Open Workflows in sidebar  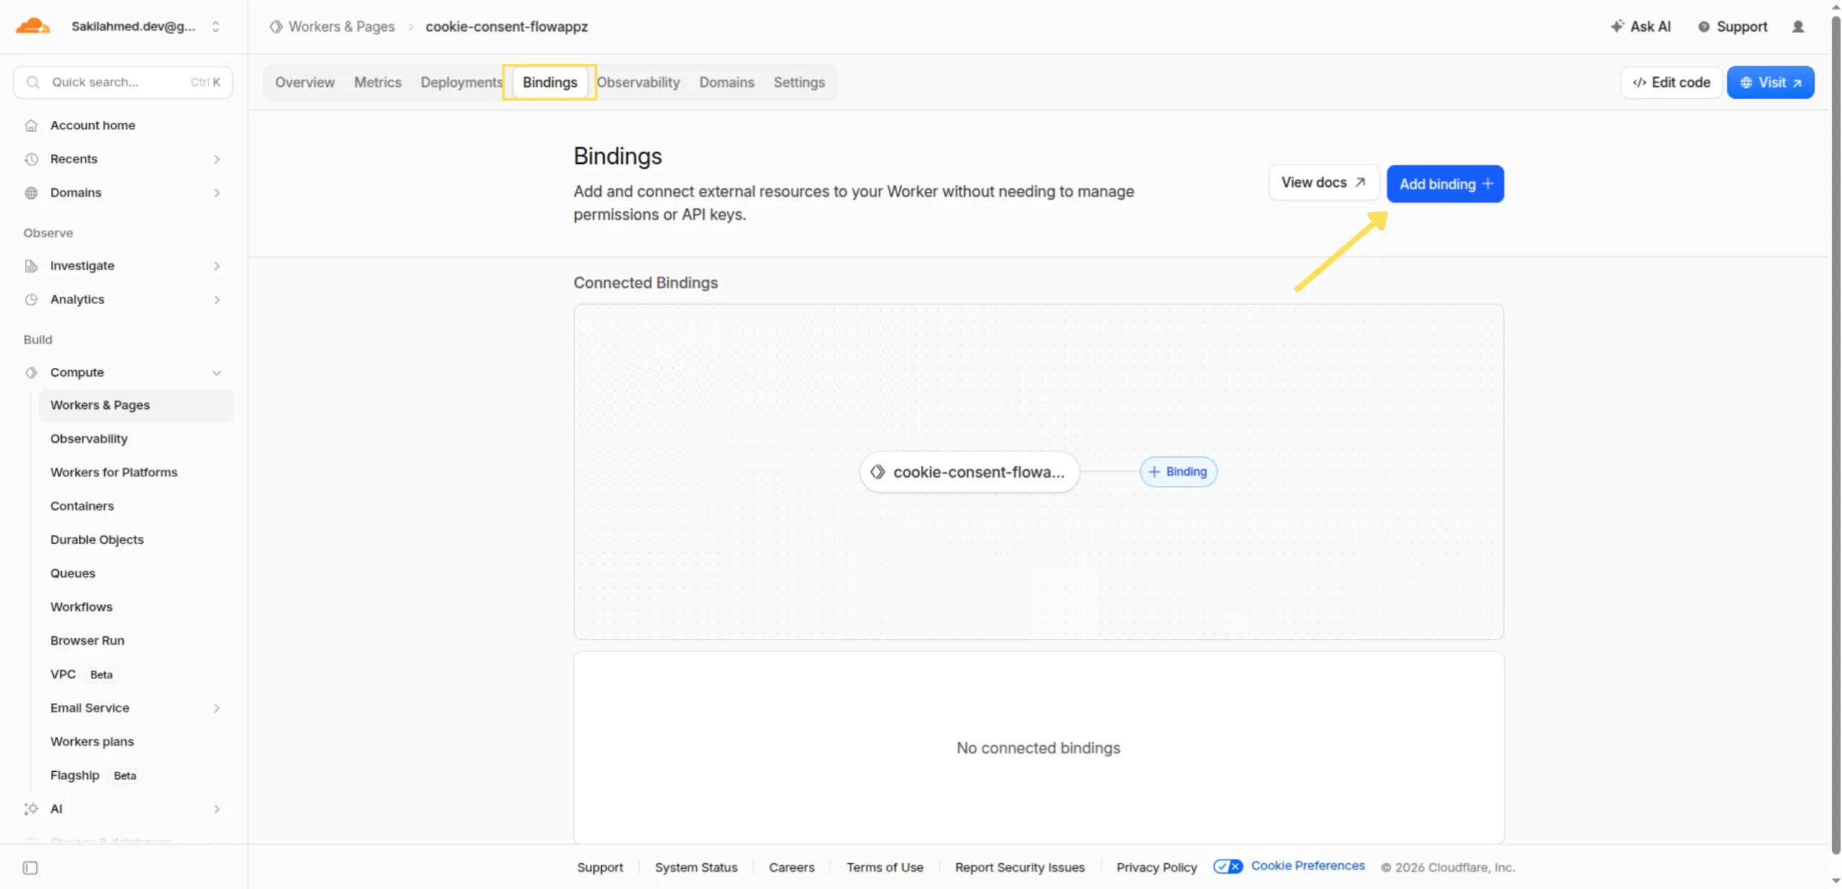coord(81,607)
